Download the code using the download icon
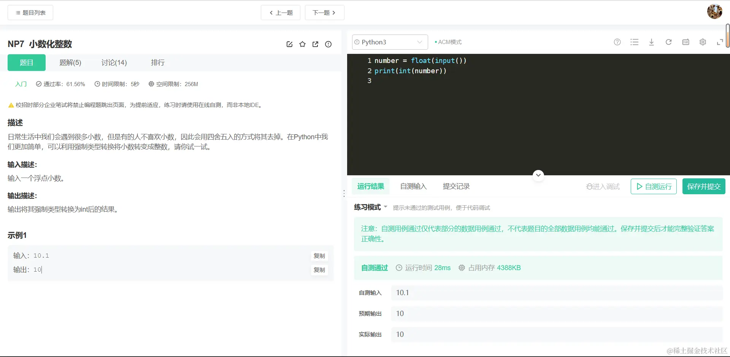730x357 pixels. [652, 42]
